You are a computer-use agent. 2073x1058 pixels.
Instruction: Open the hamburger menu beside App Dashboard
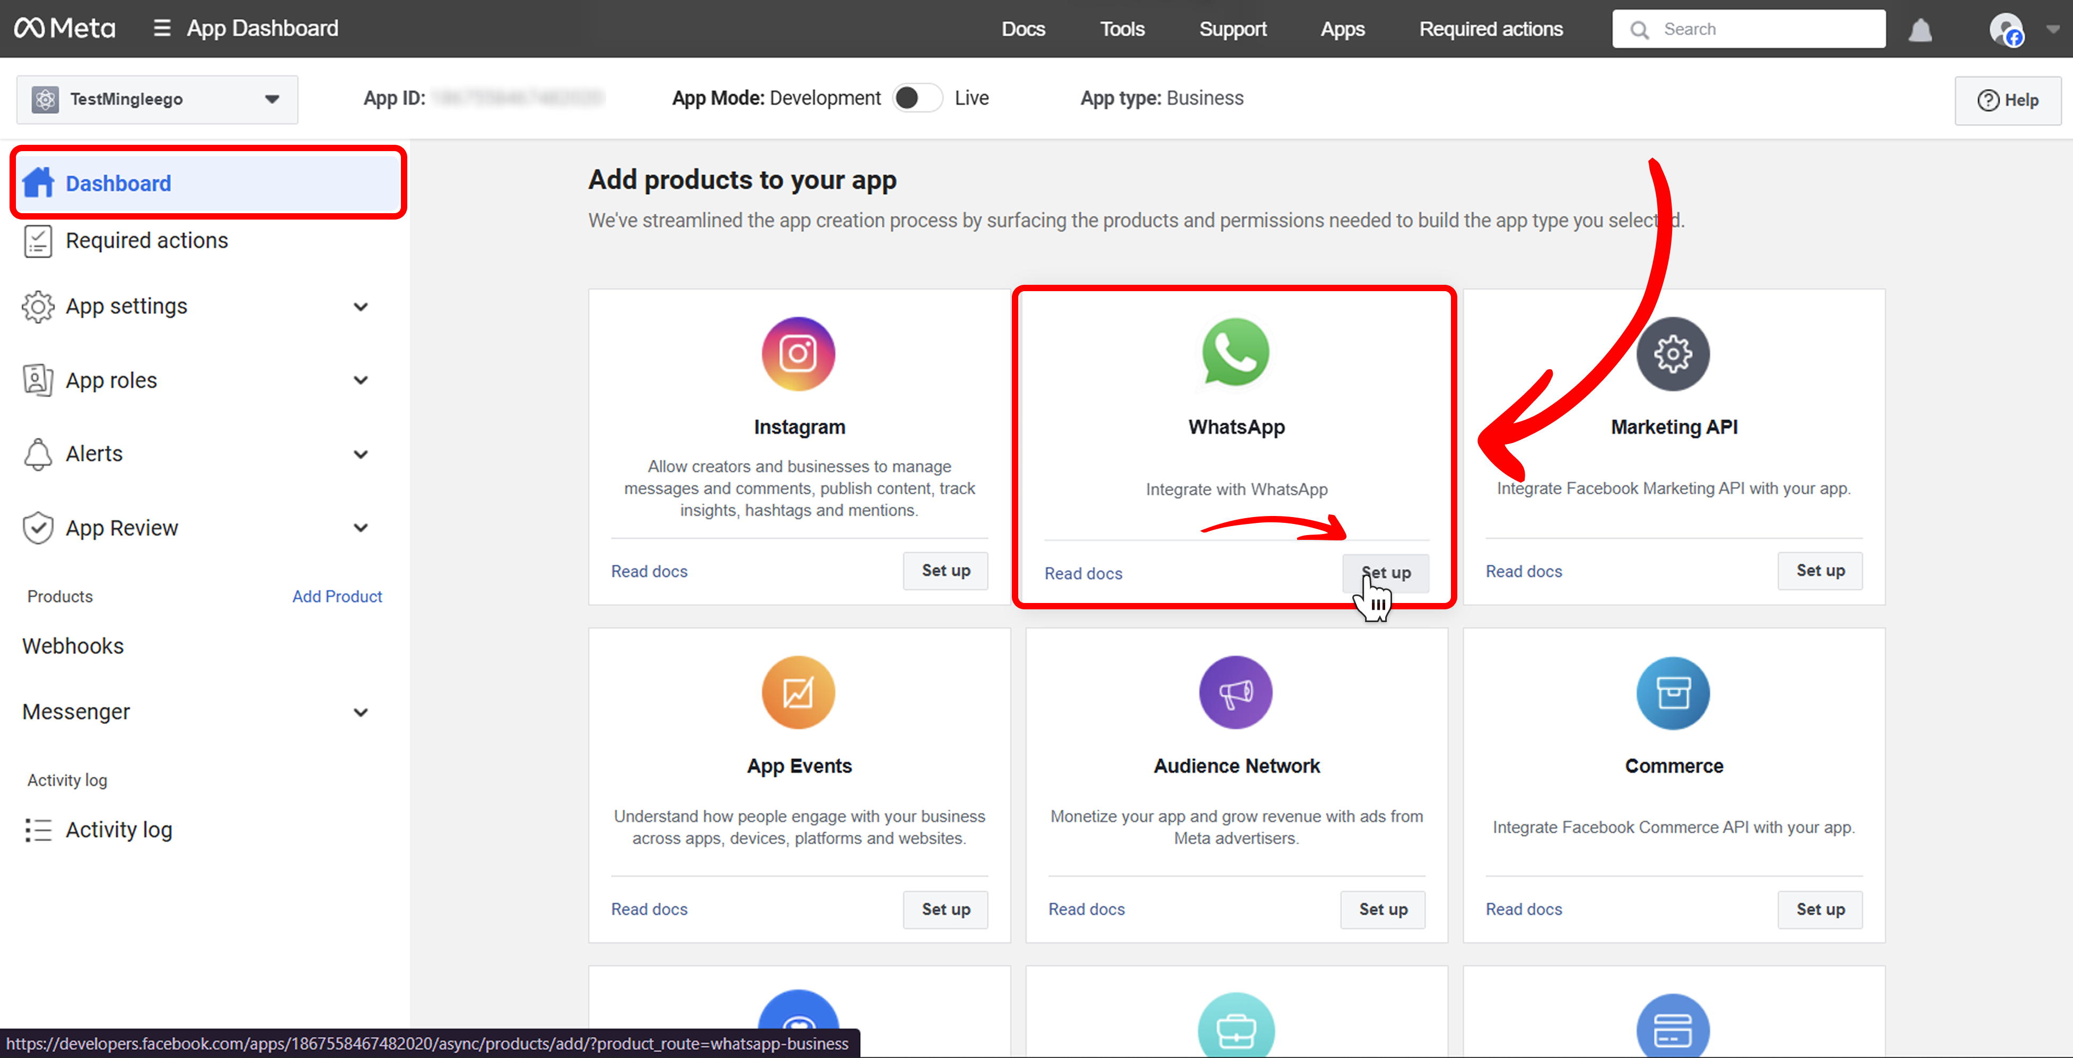162,28
